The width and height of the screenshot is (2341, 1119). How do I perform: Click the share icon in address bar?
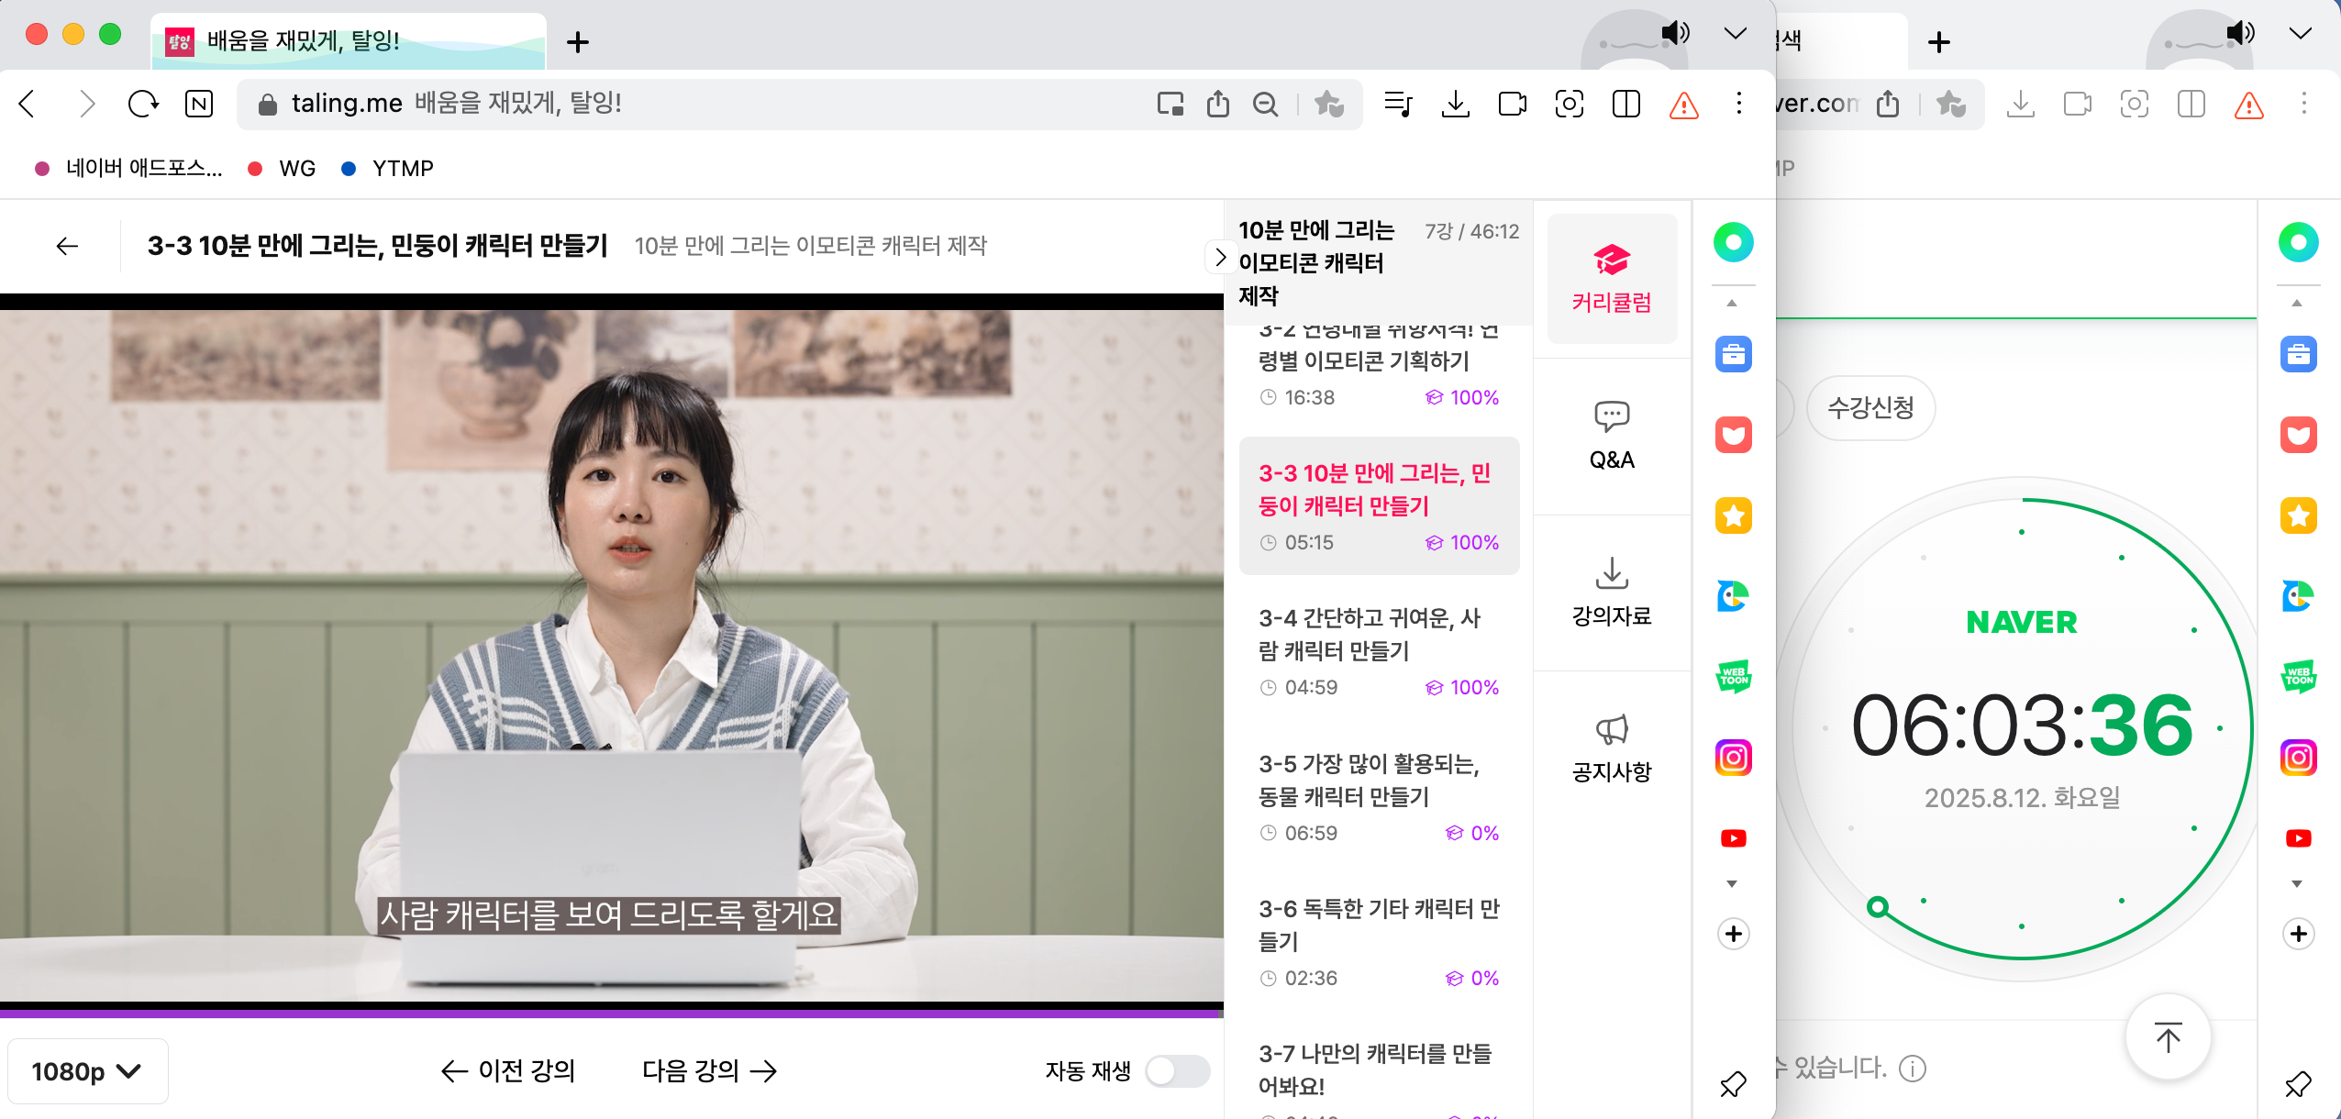click(x=1217, y=104)
